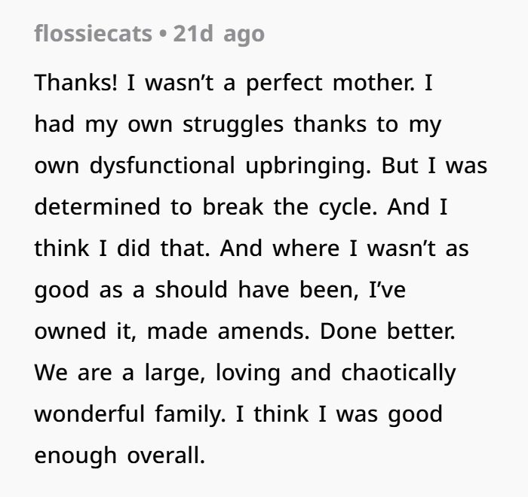Click the words enough overall

120,456
